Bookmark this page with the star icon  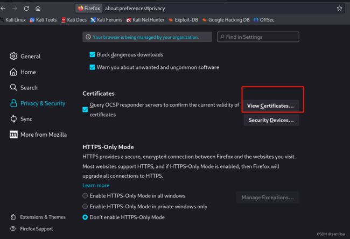pos(339,9)
